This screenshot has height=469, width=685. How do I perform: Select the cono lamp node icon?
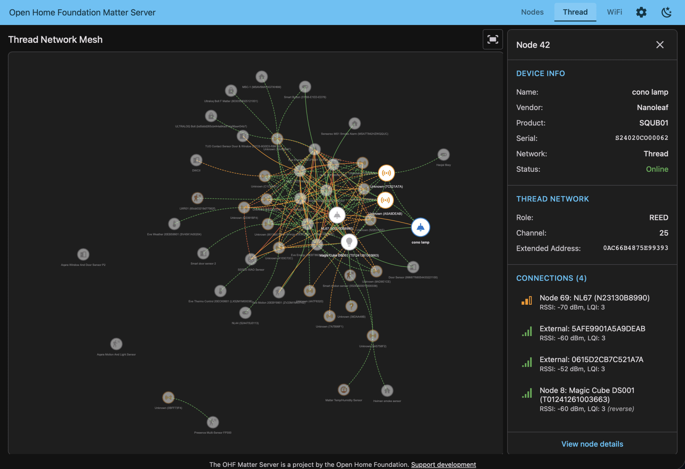(x=420, y=227)
